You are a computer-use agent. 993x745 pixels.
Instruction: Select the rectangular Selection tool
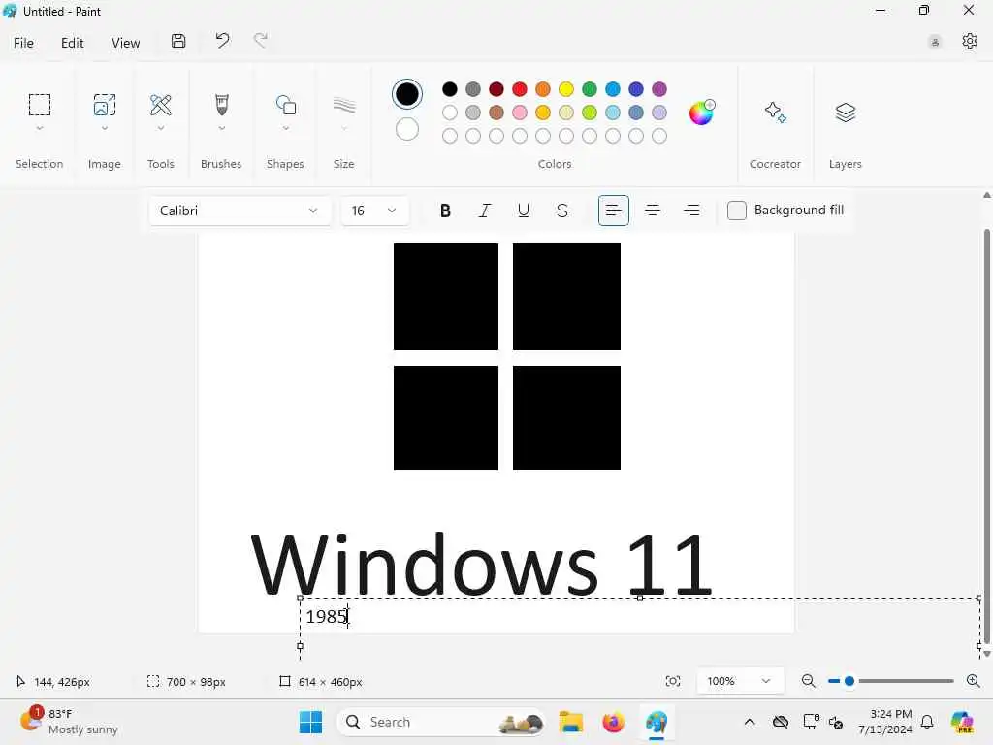pos(39,105)
